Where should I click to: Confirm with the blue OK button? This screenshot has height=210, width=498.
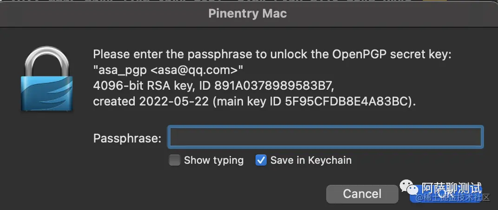tap(446, 194)
